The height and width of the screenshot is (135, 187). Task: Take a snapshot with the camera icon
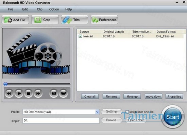[x=54, y=93]
